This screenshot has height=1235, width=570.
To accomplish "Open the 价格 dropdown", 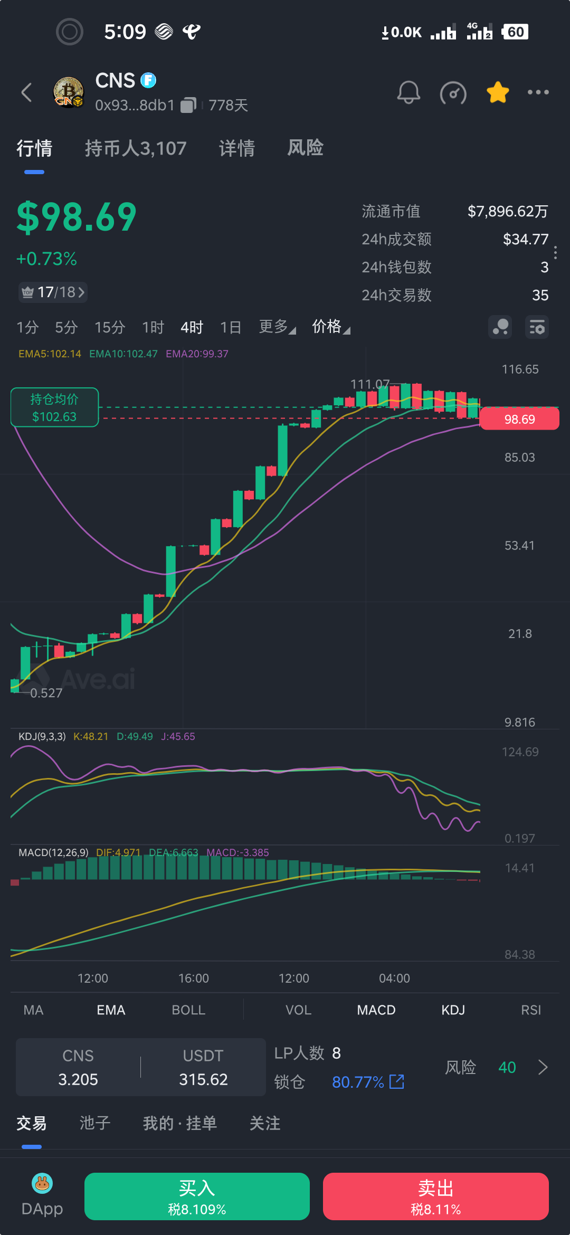I will click(x=331, y=327).
